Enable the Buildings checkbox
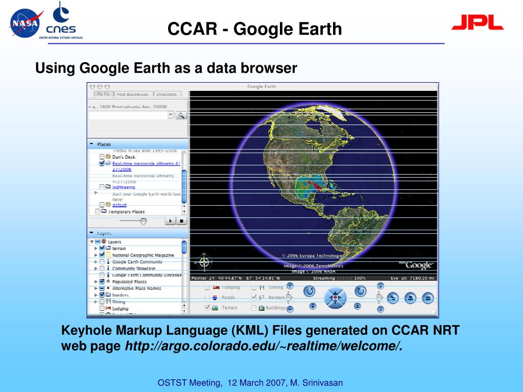The image size is (523, 392). pyautogui.click(x=254, y=308)
